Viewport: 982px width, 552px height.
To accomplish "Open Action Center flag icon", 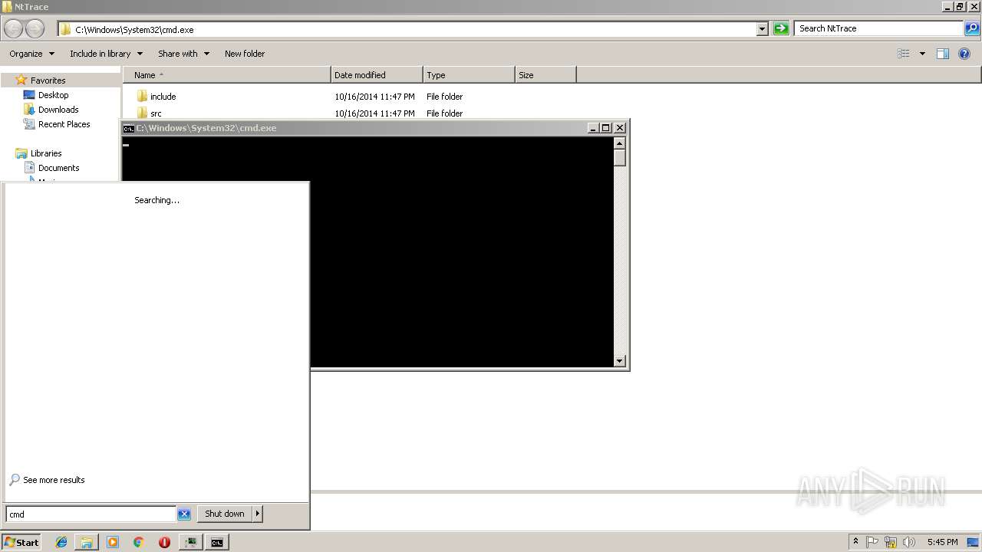I will point(872,542).
